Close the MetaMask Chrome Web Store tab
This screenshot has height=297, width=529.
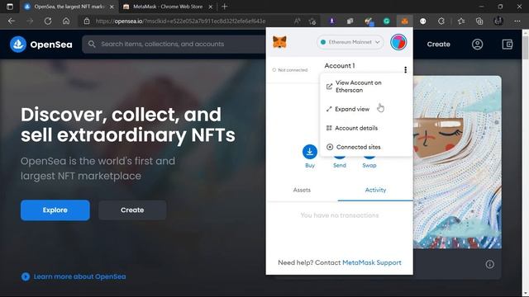pyautogui.click(x=211, y=7)
